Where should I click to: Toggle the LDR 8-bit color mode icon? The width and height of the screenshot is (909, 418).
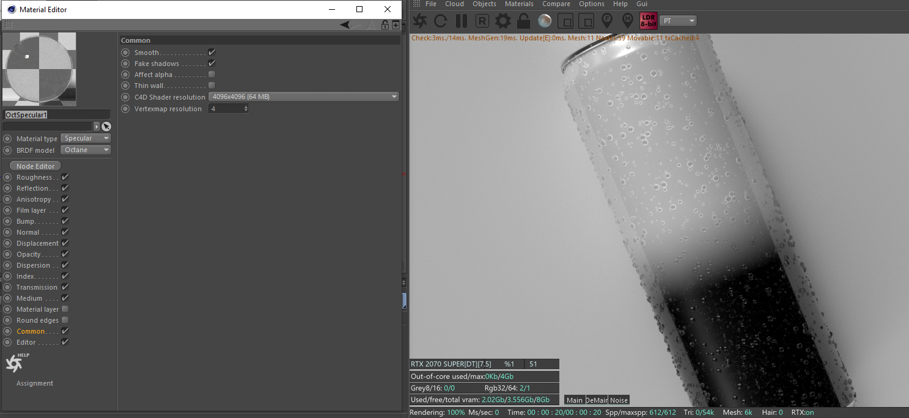tap(649, 21)
